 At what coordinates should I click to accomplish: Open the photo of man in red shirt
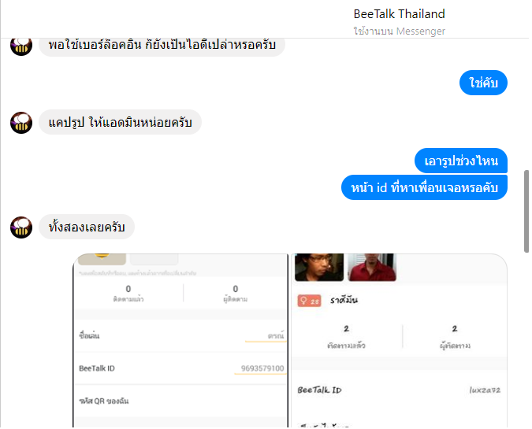click(372, 267)
